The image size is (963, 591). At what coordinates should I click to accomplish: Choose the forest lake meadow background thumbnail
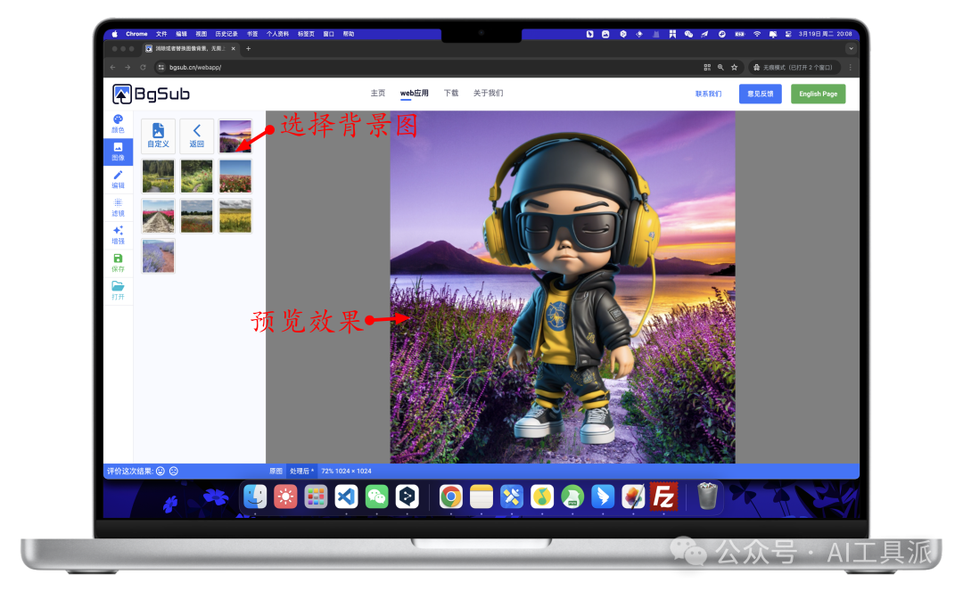pos(158,176)
